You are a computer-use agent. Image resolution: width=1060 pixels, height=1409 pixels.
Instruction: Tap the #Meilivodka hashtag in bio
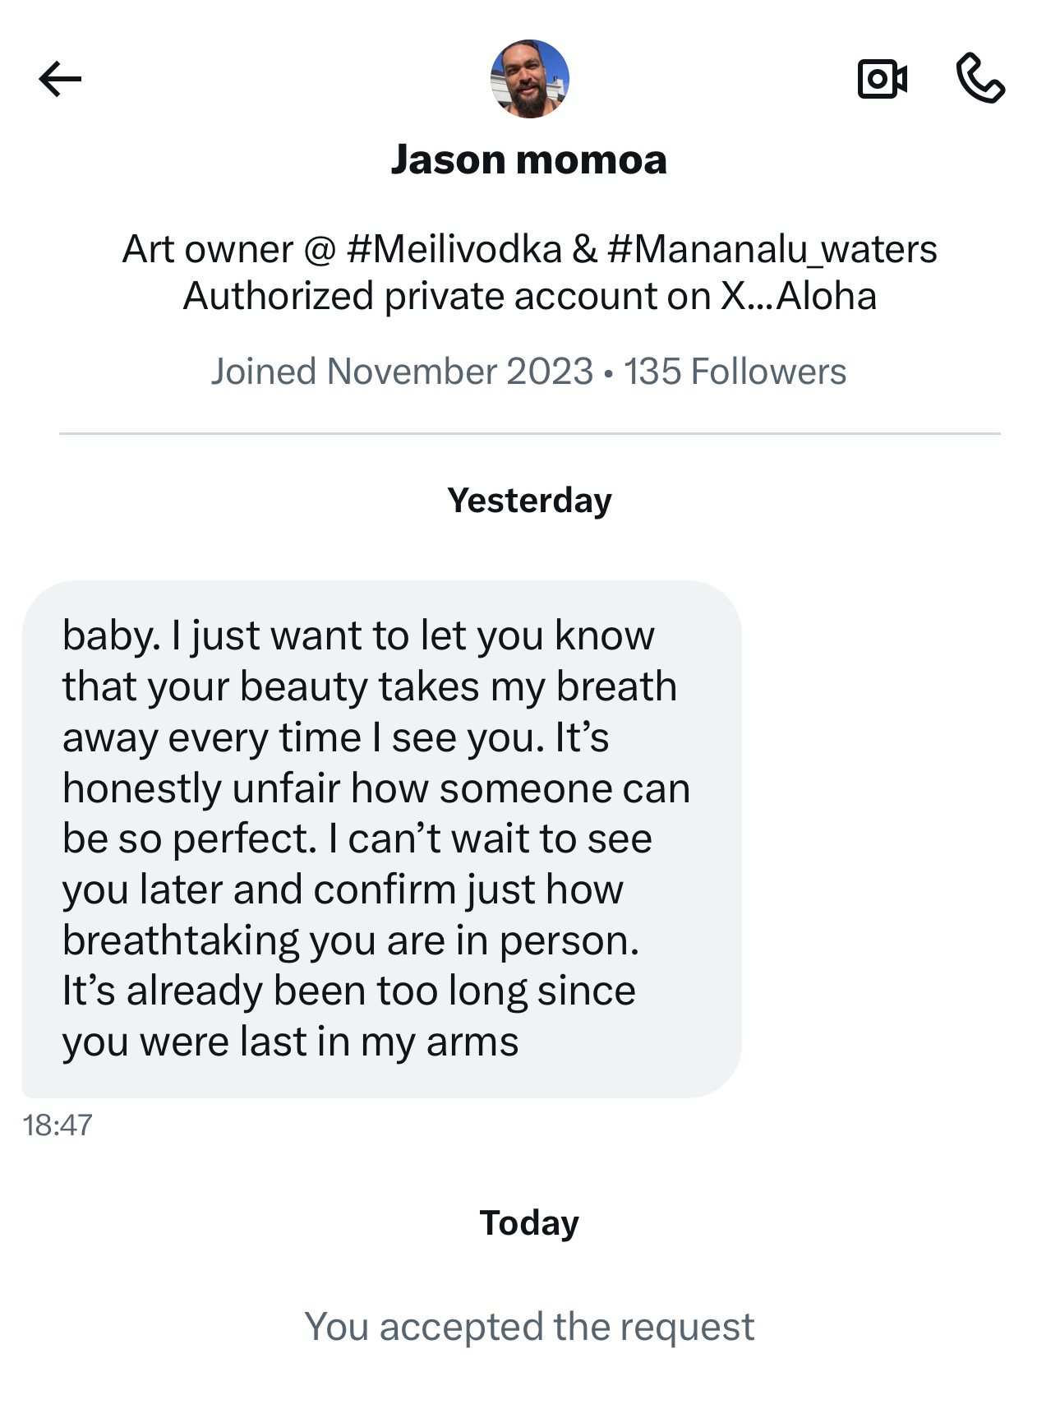click(x=454, y=249)
